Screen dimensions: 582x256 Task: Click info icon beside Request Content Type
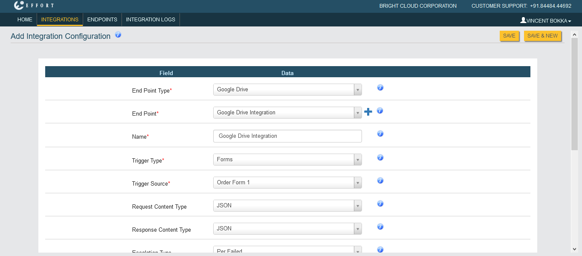(x=380, y=204)
